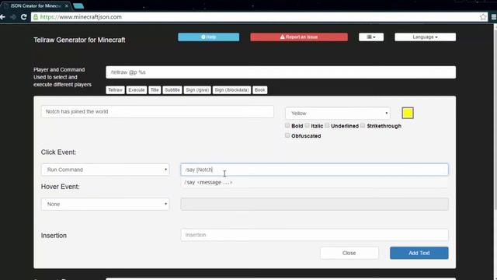The image size is (497, 280).
Task: Open the Chrome hamburger menu
Action: pyautogui.click(x=494, y=17)
